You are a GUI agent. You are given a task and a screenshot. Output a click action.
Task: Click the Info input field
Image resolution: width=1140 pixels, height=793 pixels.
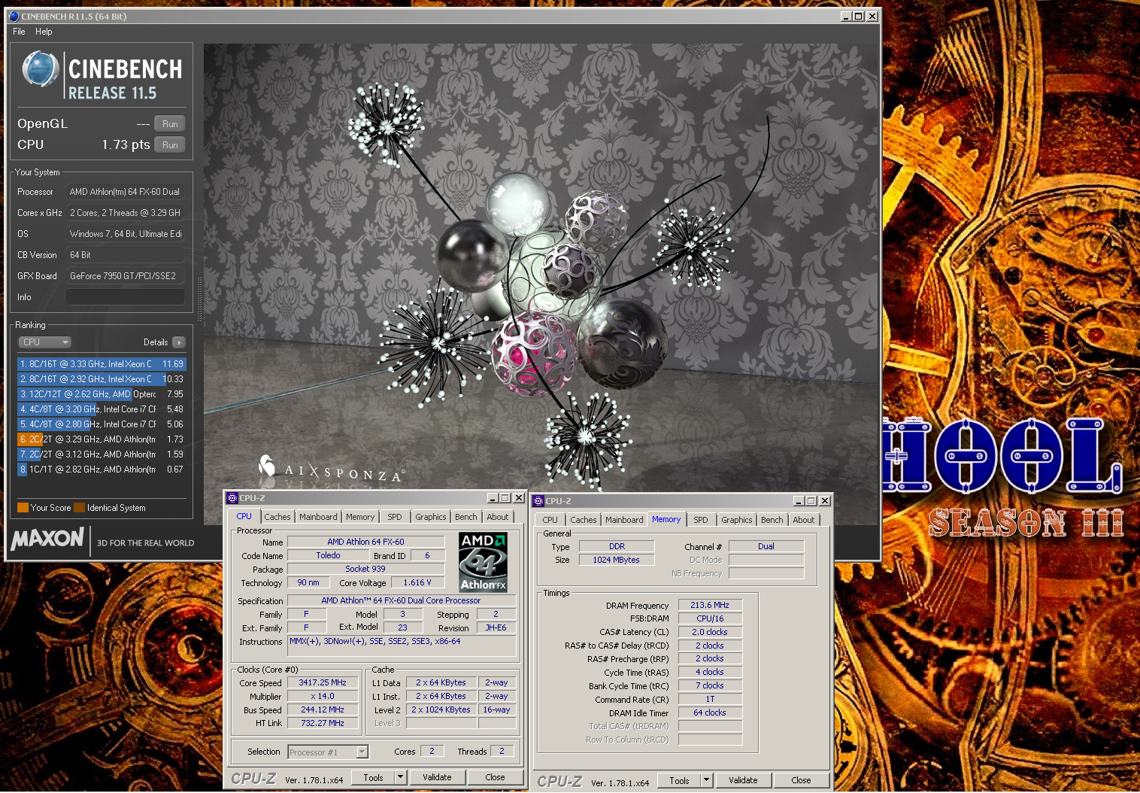(126, 297)
